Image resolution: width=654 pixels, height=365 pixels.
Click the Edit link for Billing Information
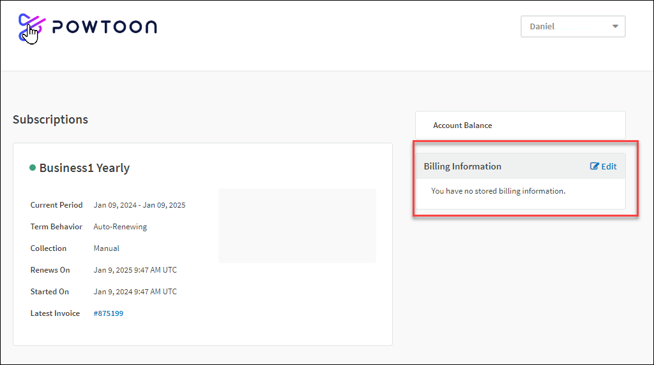[x=603, y=166]
